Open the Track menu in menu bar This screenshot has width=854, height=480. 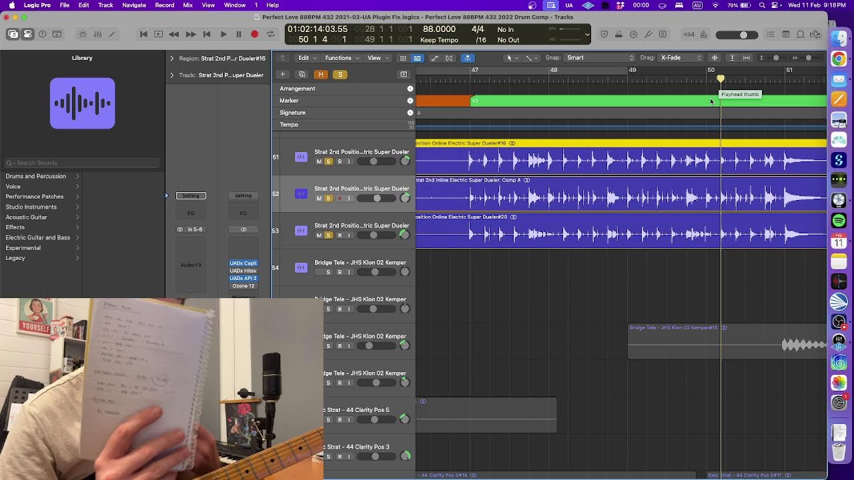point(105,5)
